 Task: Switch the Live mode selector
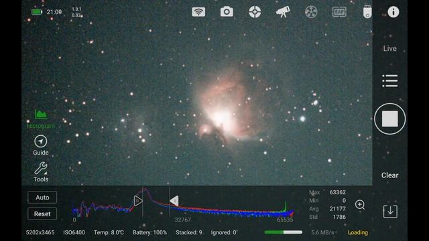[x=390, y=49]
